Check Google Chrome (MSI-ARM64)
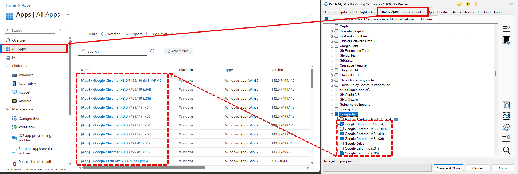Screen dimensions: 518x174 [x=342, y=129]
